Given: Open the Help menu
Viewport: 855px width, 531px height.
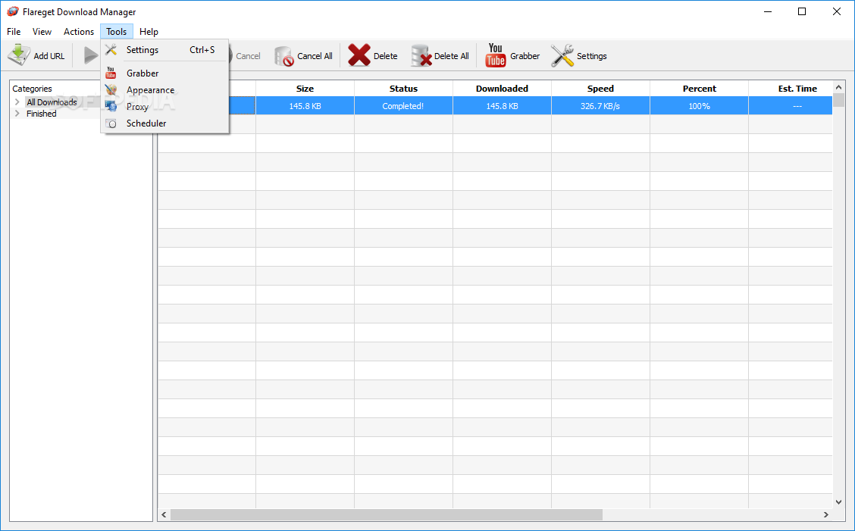Looking at the screenshot, I should coord(149,32).
